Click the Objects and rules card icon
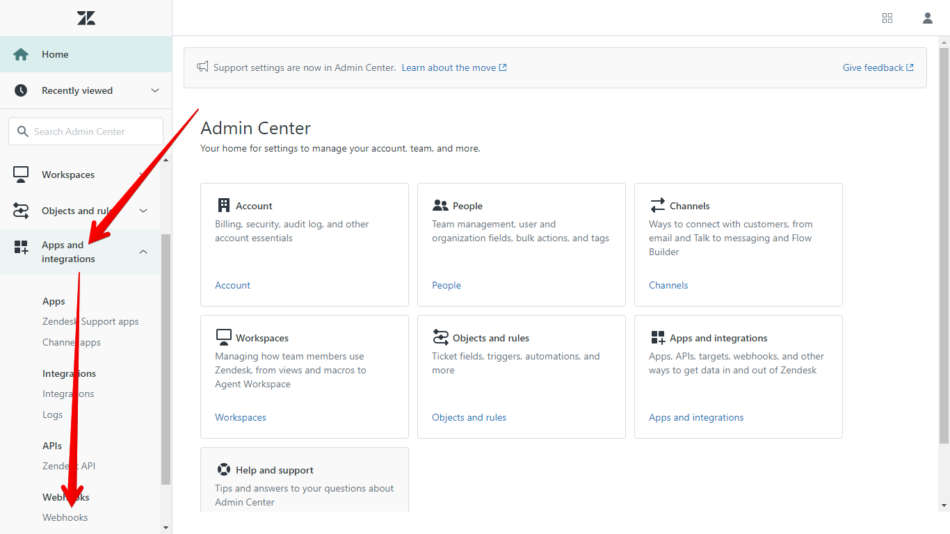The image size is (950, 534). click(440, 337)
